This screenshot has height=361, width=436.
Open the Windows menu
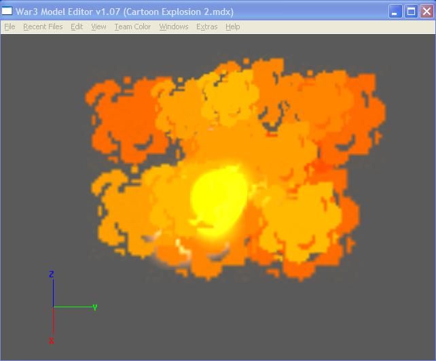tap(174, 27)
